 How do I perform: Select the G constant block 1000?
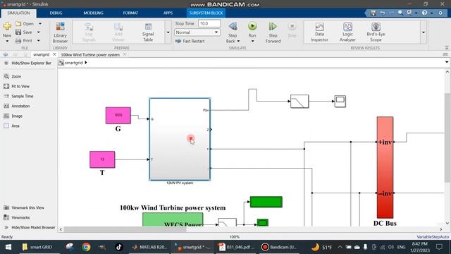(x=118, y=115)
